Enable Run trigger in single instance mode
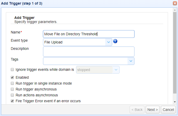 coord(12,83)
